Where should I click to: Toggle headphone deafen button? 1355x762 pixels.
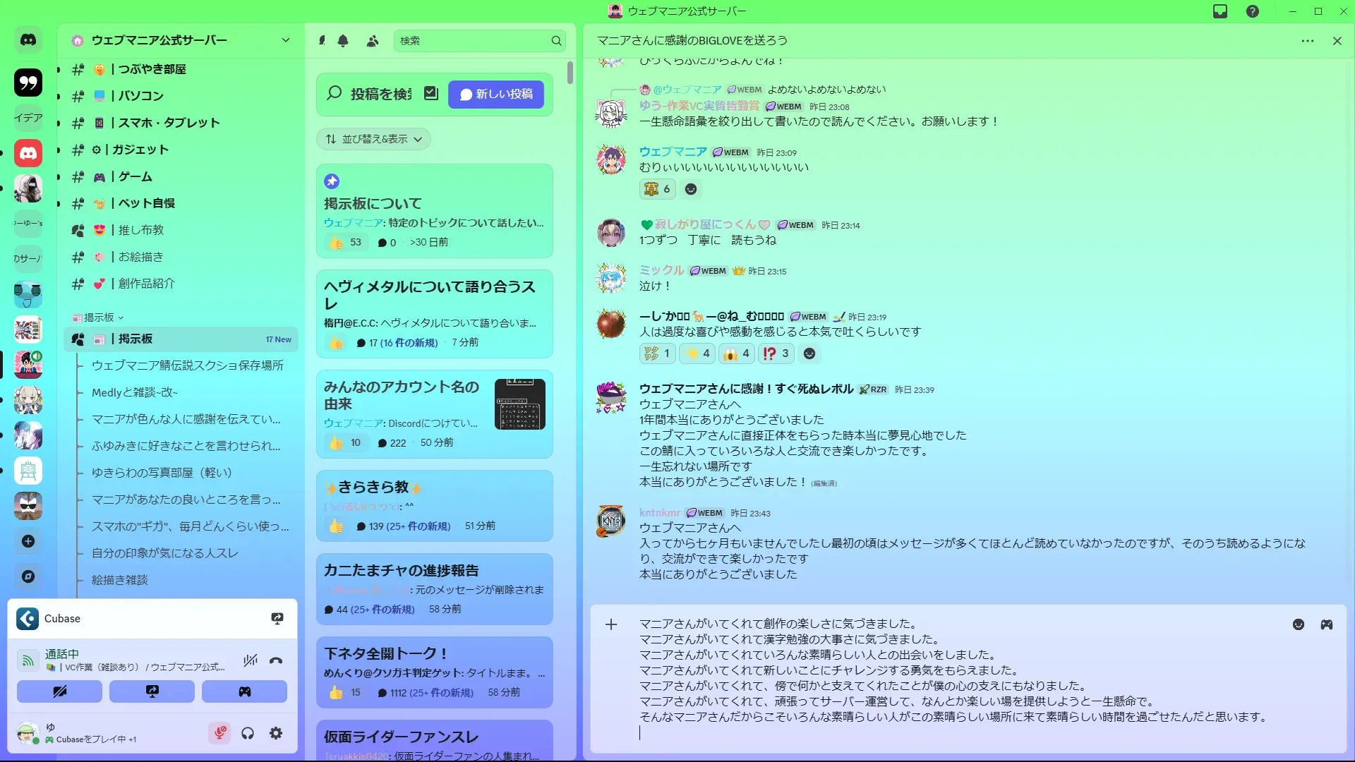[248, 734]
